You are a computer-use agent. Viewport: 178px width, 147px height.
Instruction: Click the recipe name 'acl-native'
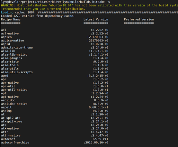(x=10, y=33)
